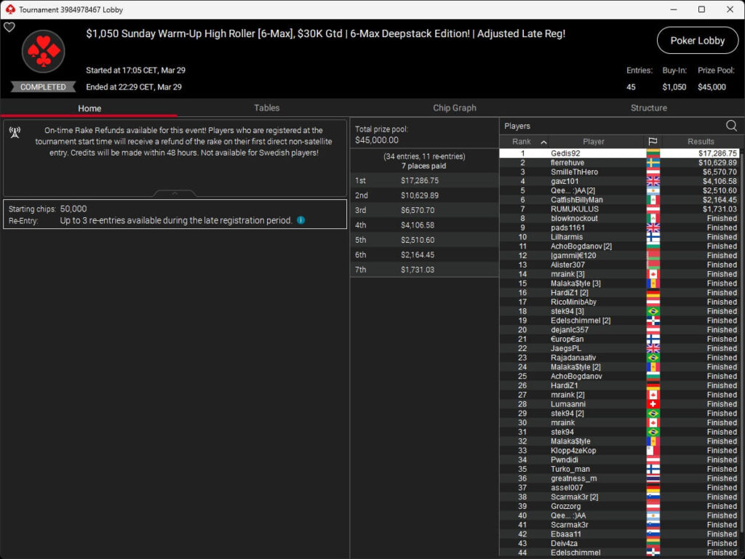
Task: Sort the list by Player column
Action: point(594,142)
